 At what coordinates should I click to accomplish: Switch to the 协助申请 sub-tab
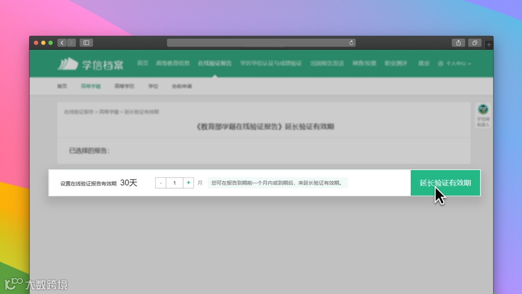[x=182, y=86]
